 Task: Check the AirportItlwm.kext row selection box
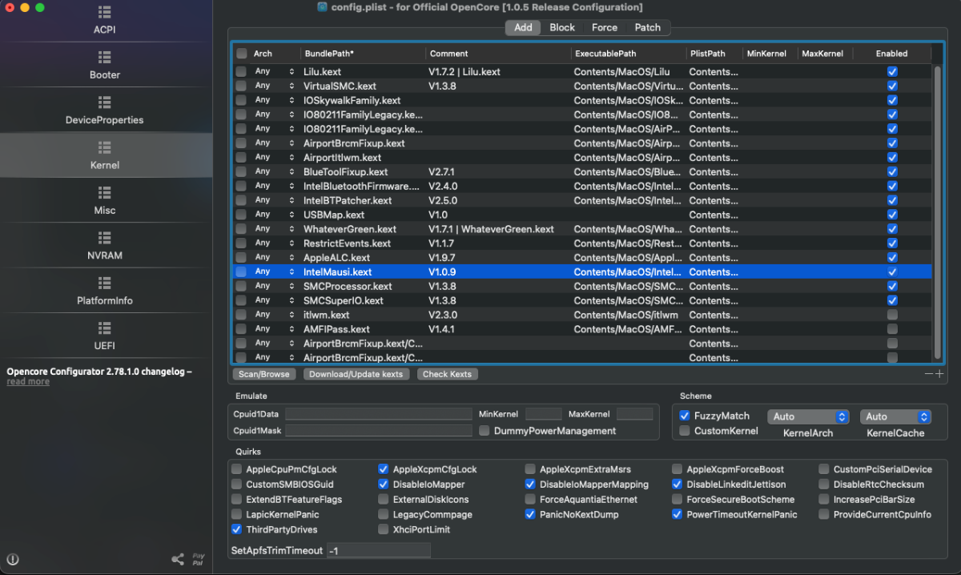pyautogui.click(x=241, y=158)
